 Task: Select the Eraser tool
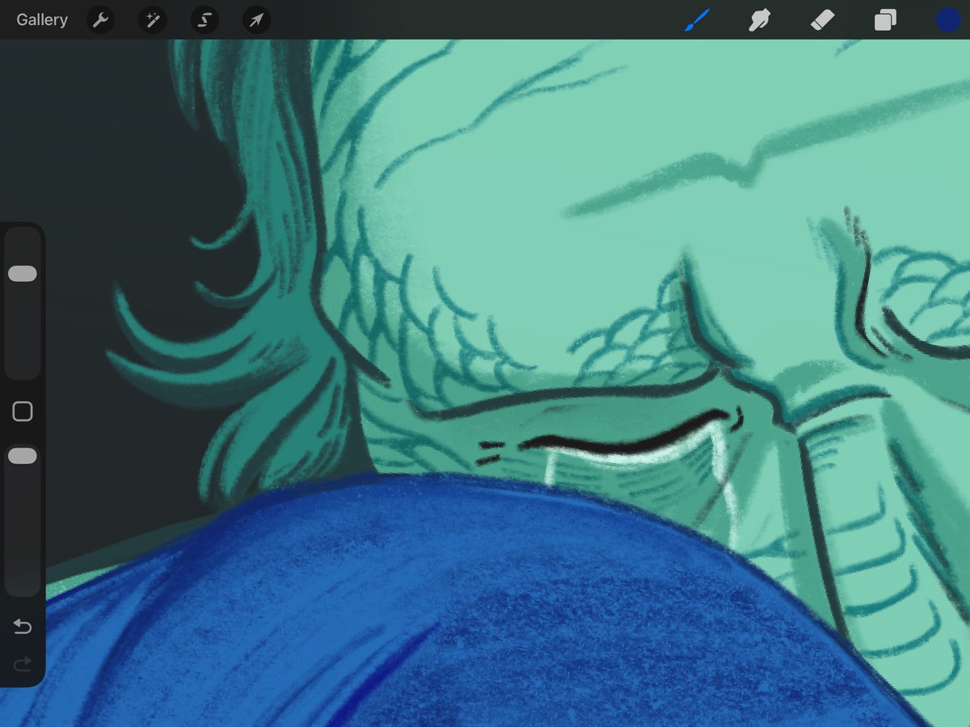click(822, 20)
